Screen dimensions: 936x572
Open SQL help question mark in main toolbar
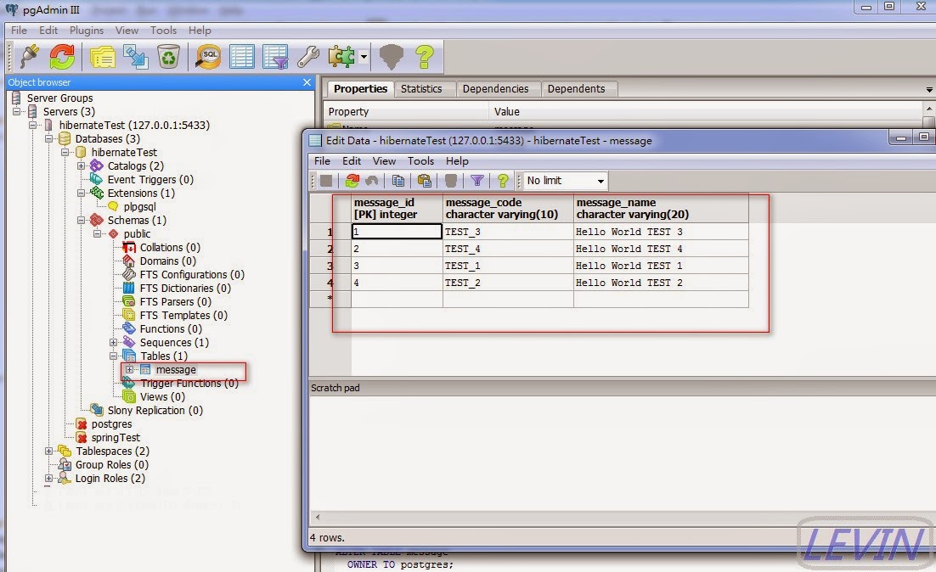425,57
